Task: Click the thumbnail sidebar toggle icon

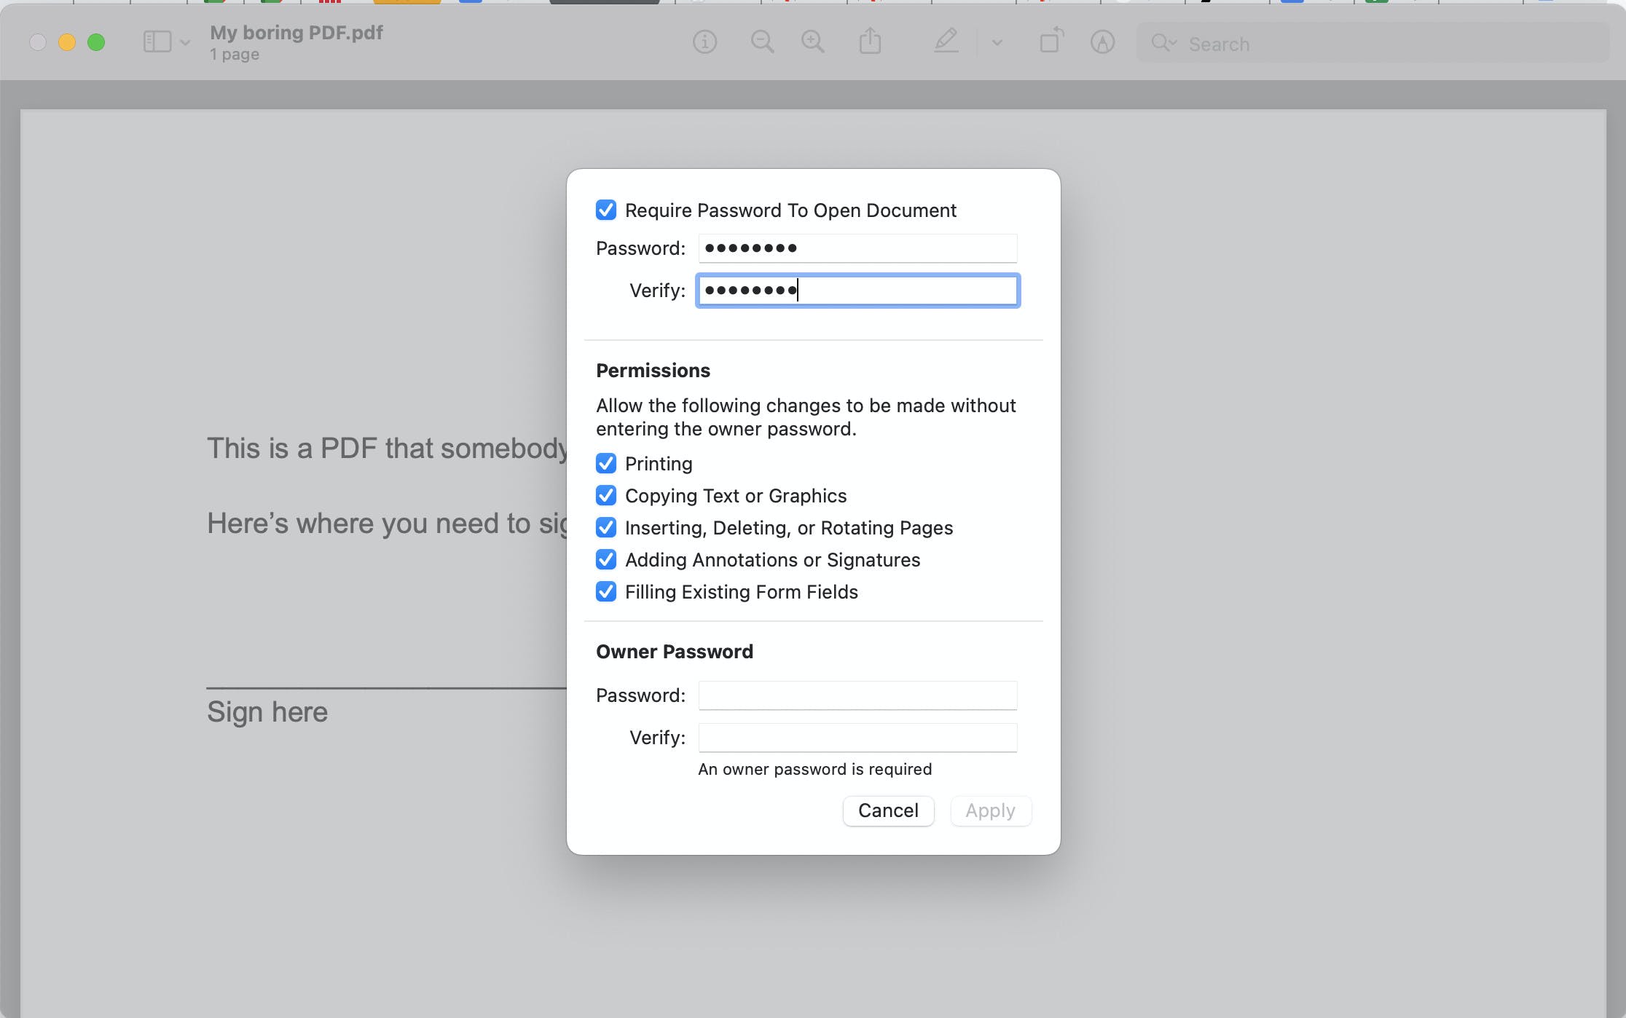Action: [156, 44]
